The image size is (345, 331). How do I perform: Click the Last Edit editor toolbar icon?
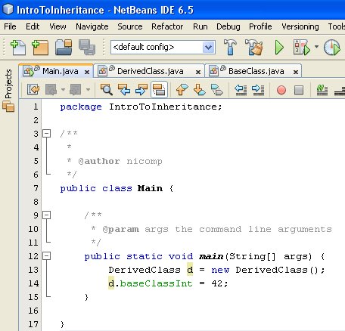(33, 89)
